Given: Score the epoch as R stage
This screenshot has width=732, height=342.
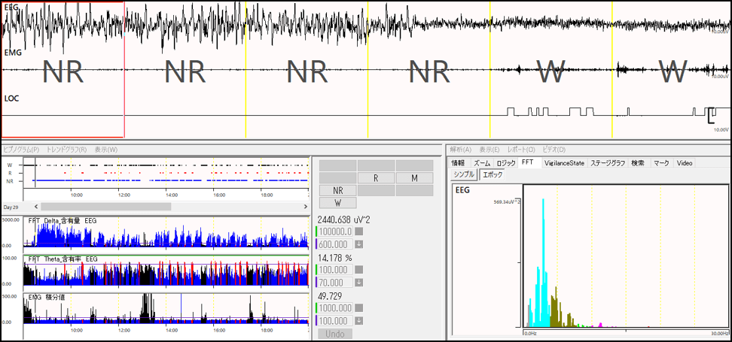Looking at the screenshot, I should (376, 178).
